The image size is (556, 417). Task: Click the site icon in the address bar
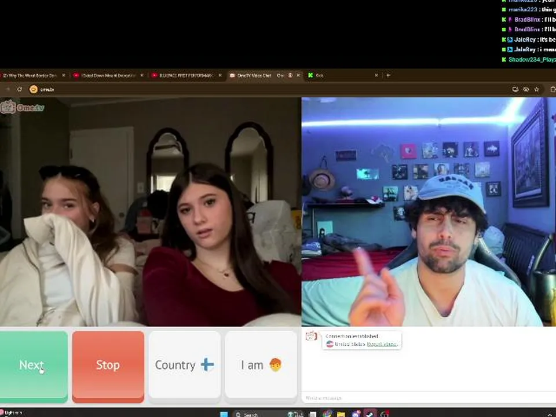pos(34,89)
